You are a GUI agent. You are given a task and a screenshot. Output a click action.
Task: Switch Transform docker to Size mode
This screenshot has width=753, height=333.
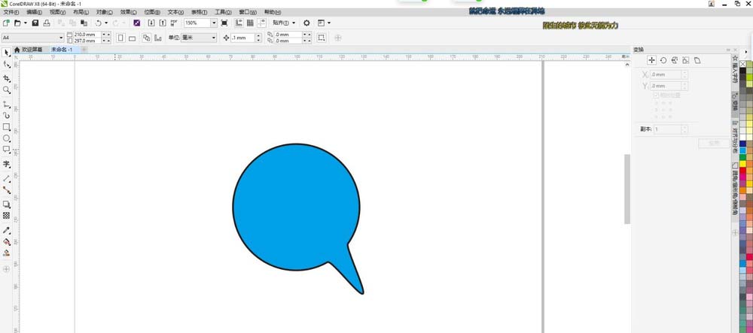click(686, 60)
